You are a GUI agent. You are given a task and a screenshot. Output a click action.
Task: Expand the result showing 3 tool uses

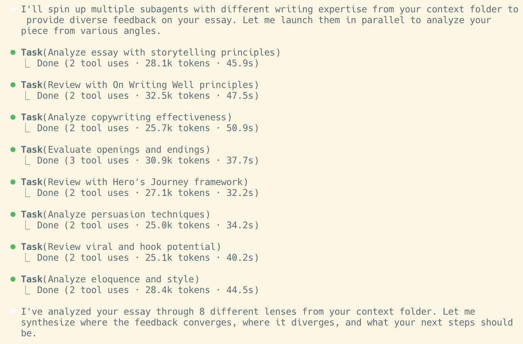tap(148, 160)
